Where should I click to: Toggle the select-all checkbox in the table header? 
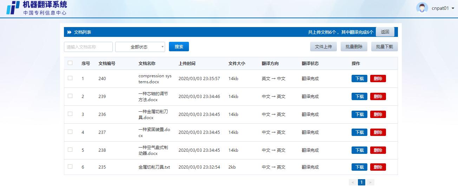point(70,63)
